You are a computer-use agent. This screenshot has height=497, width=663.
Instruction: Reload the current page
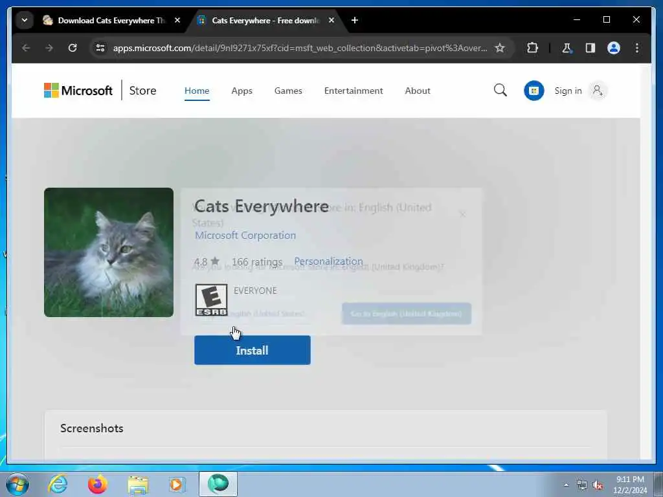click(x=73, y=48)
